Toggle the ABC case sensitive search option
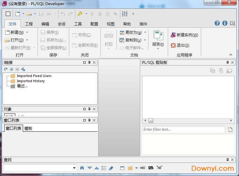The height and width of the screenshot is (176, 239). click(x=143, y=168)
